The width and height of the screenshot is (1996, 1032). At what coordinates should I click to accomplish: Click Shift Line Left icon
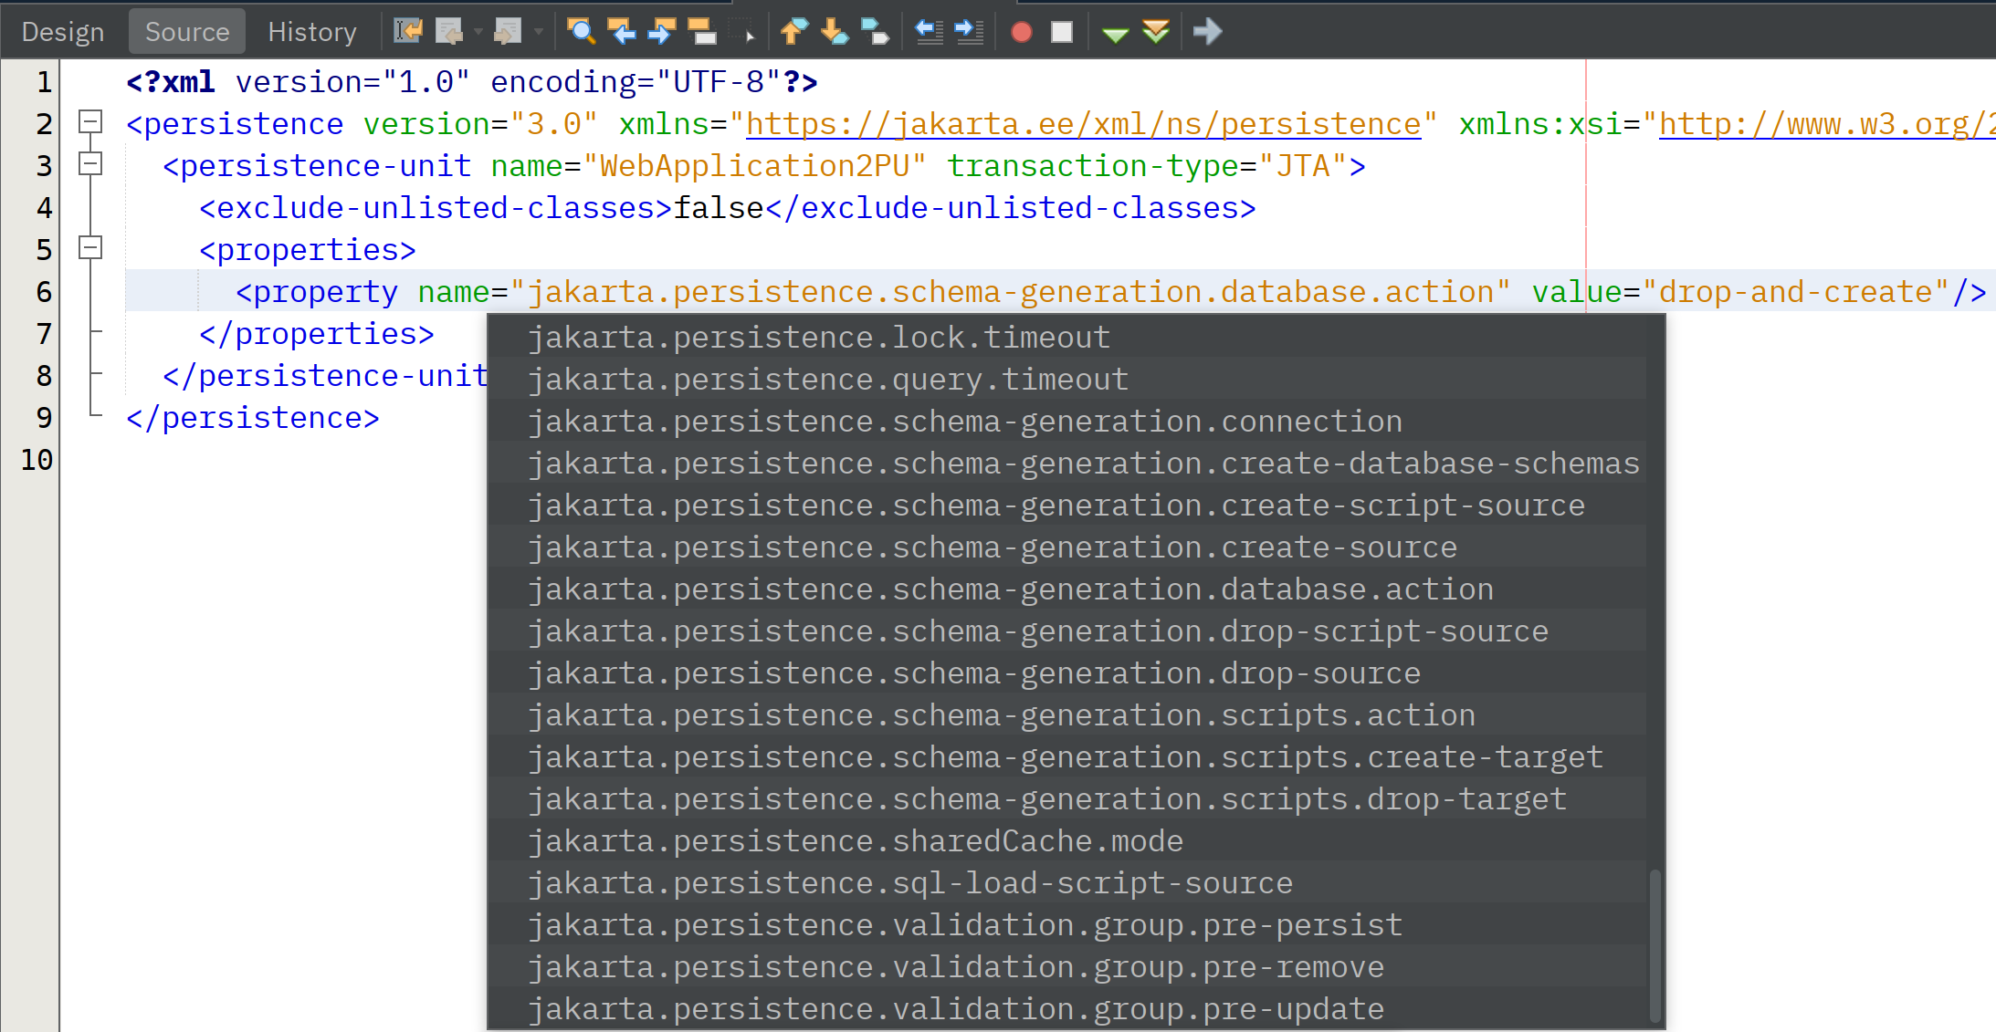click(x=929, y=32)
